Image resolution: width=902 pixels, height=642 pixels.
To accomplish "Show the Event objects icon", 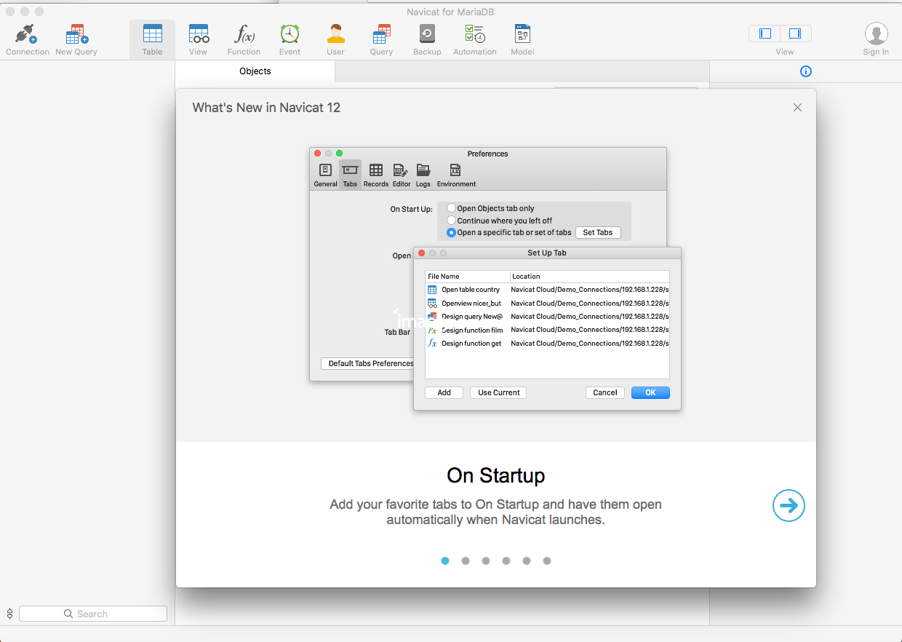I will pyautogui.click(x=290, y=40).
